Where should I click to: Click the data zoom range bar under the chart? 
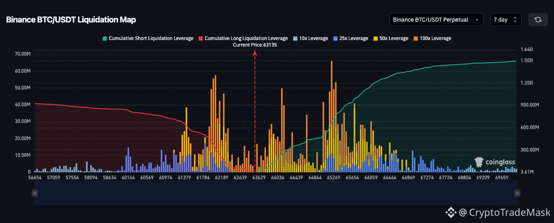276,193
